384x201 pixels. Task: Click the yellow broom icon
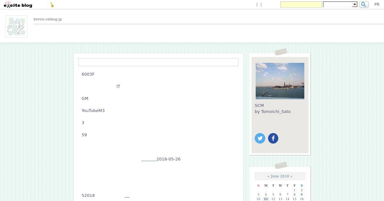pos(52,4)
